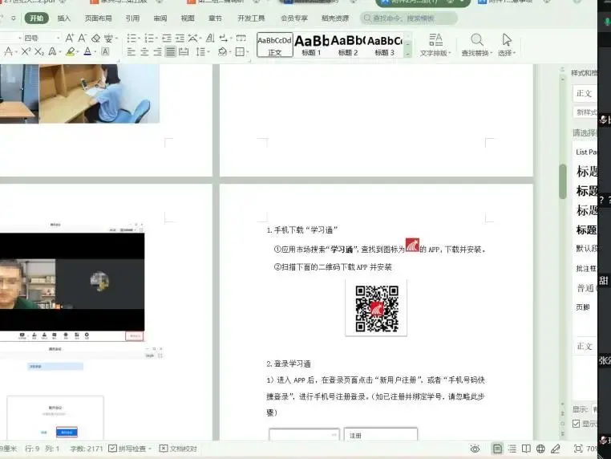Click the 查找替换 button

477,45
